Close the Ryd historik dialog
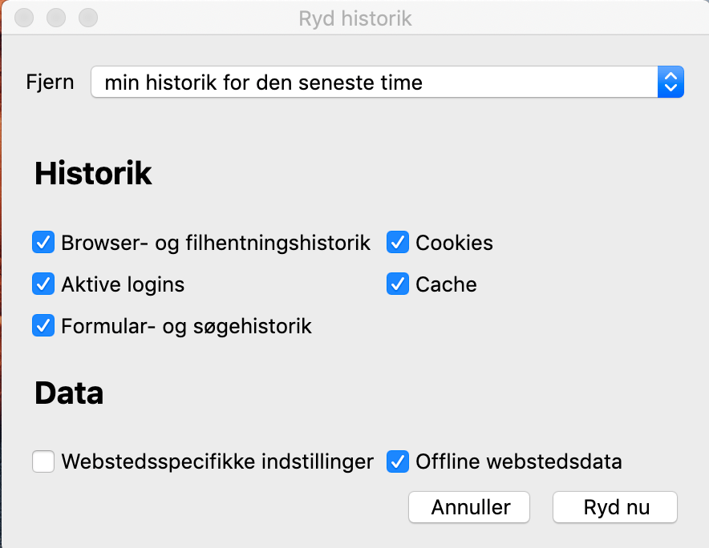This screenshot has height=548, width=709. pos(23,17)
